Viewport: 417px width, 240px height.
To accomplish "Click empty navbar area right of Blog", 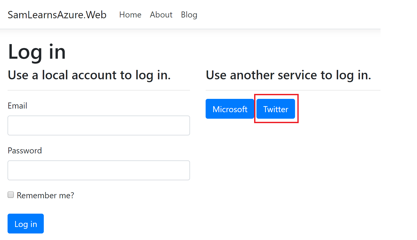I will pos(287,15).
